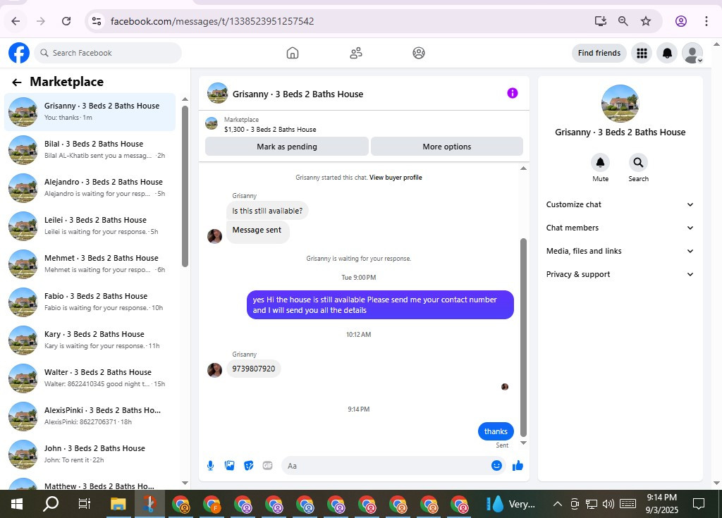Click browser back arrow
Screen dimensions: 722x518
pyautogui.click(x=16, y=21)
